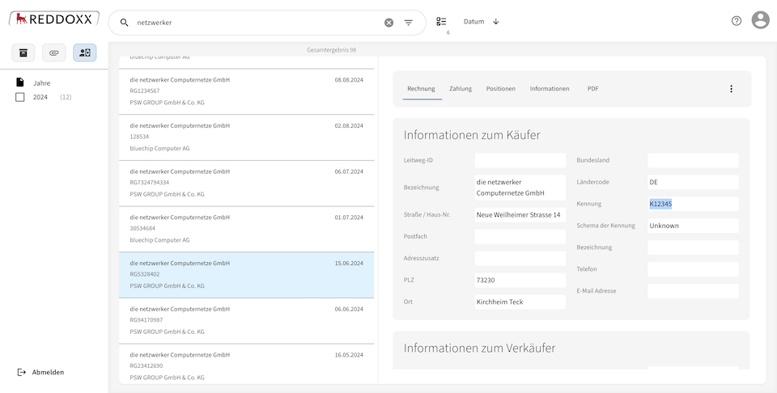Click Abmelden to log out
This screenshot has height=393, width=777.
pyautogui.click(x=48, y=372)
